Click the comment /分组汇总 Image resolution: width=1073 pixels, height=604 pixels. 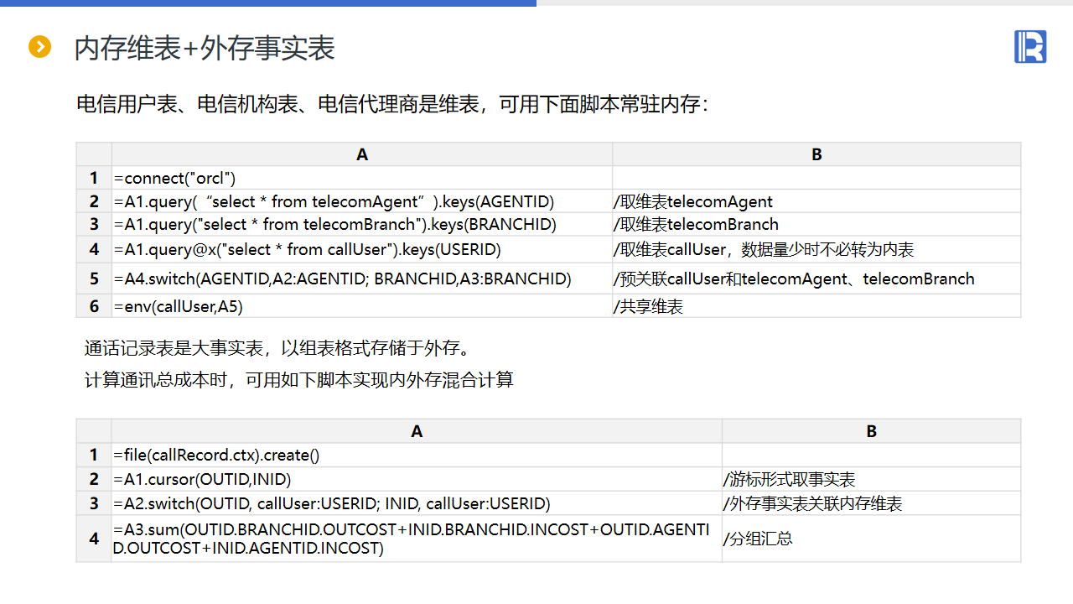pyautogui.click(x=758, y=539)
